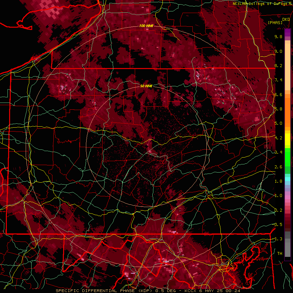Screen dimensions: 293x293
Task: Click the '8.2' color scale value
Action: pyautogui.click(x=278, y=65)
